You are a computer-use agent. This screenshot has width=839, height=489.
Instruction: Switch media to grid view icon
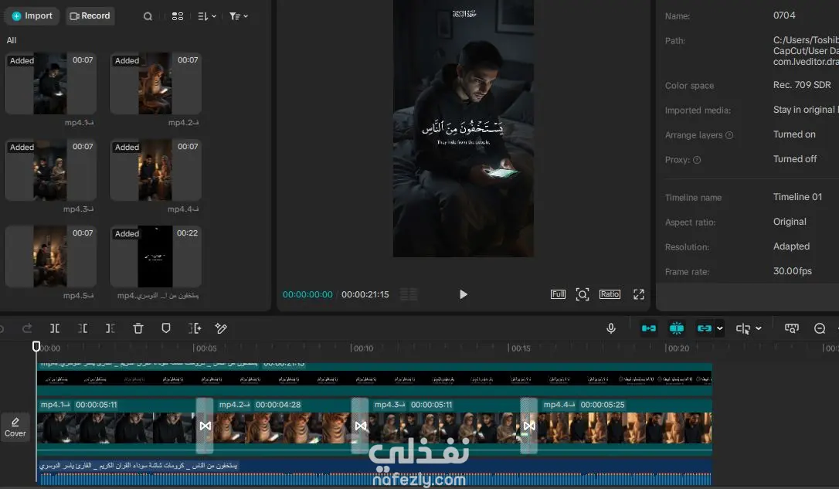point(178,16)
